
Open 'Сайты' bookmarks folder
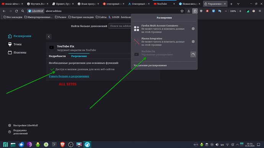coord(101,17)
